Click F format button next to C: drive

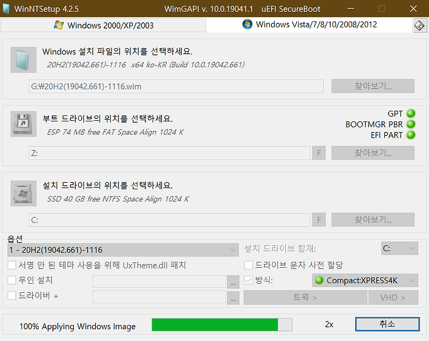coord(319,220)
